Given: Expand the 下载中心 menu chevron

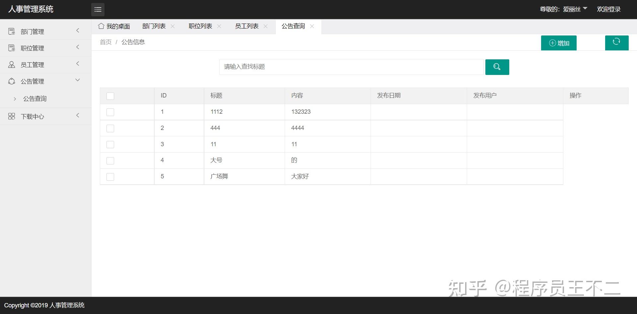Looking at the screenshot, I should (x=78, y=115).
